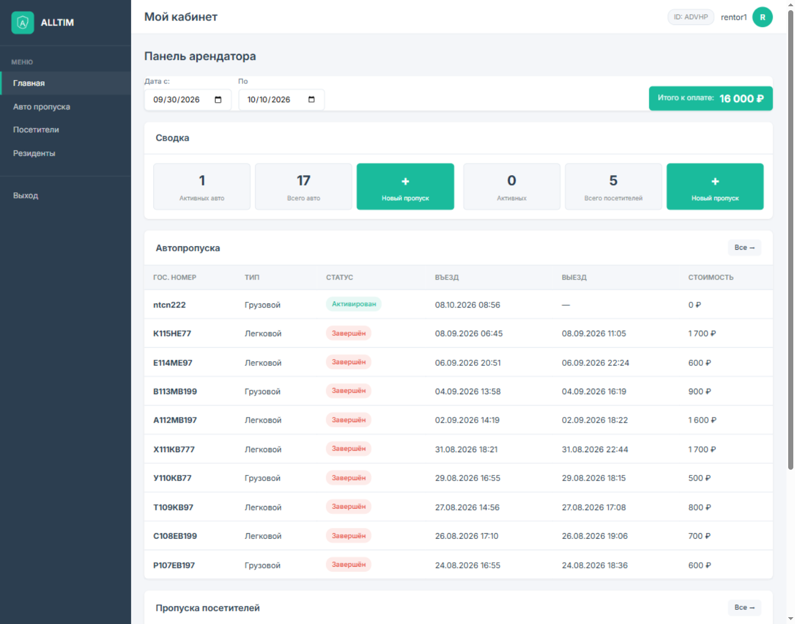Select the Активных авто summary card
The height and width of the screenshot is (624, 795).
(202, 187)
